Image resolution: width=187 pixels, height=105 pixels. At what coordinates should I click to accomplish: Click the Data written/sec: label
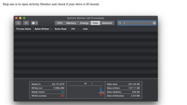pos(116,96)
